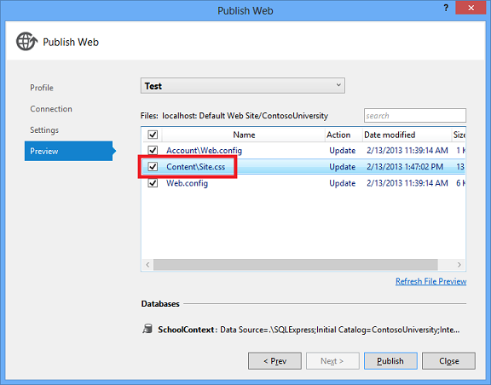The height and width of the screenshot is (385, 491).
Task: Click the scrollbar right arrow
Action: [x=459, y=265]
